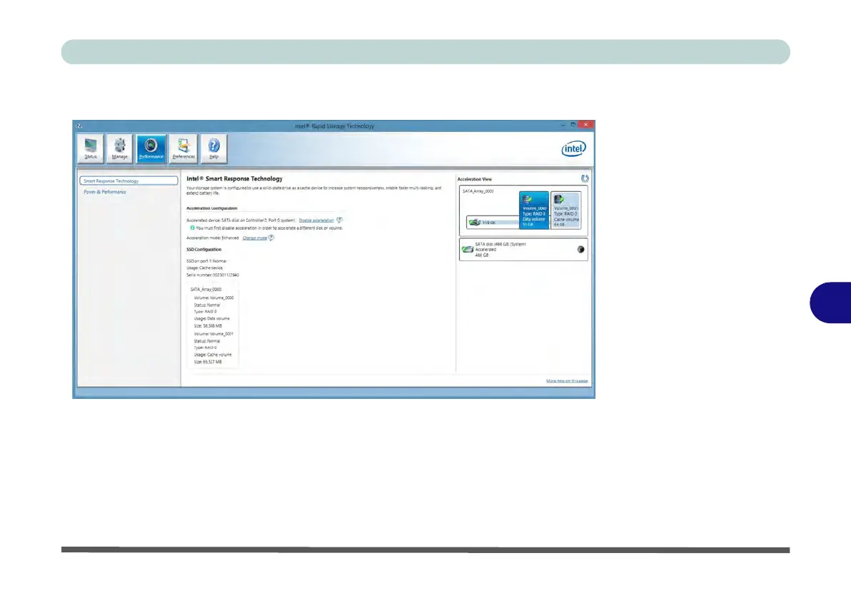This screenshot has height=598, width=851.
Task: Click the SATA disk (466 GB) System label
Action: point(500,244)
